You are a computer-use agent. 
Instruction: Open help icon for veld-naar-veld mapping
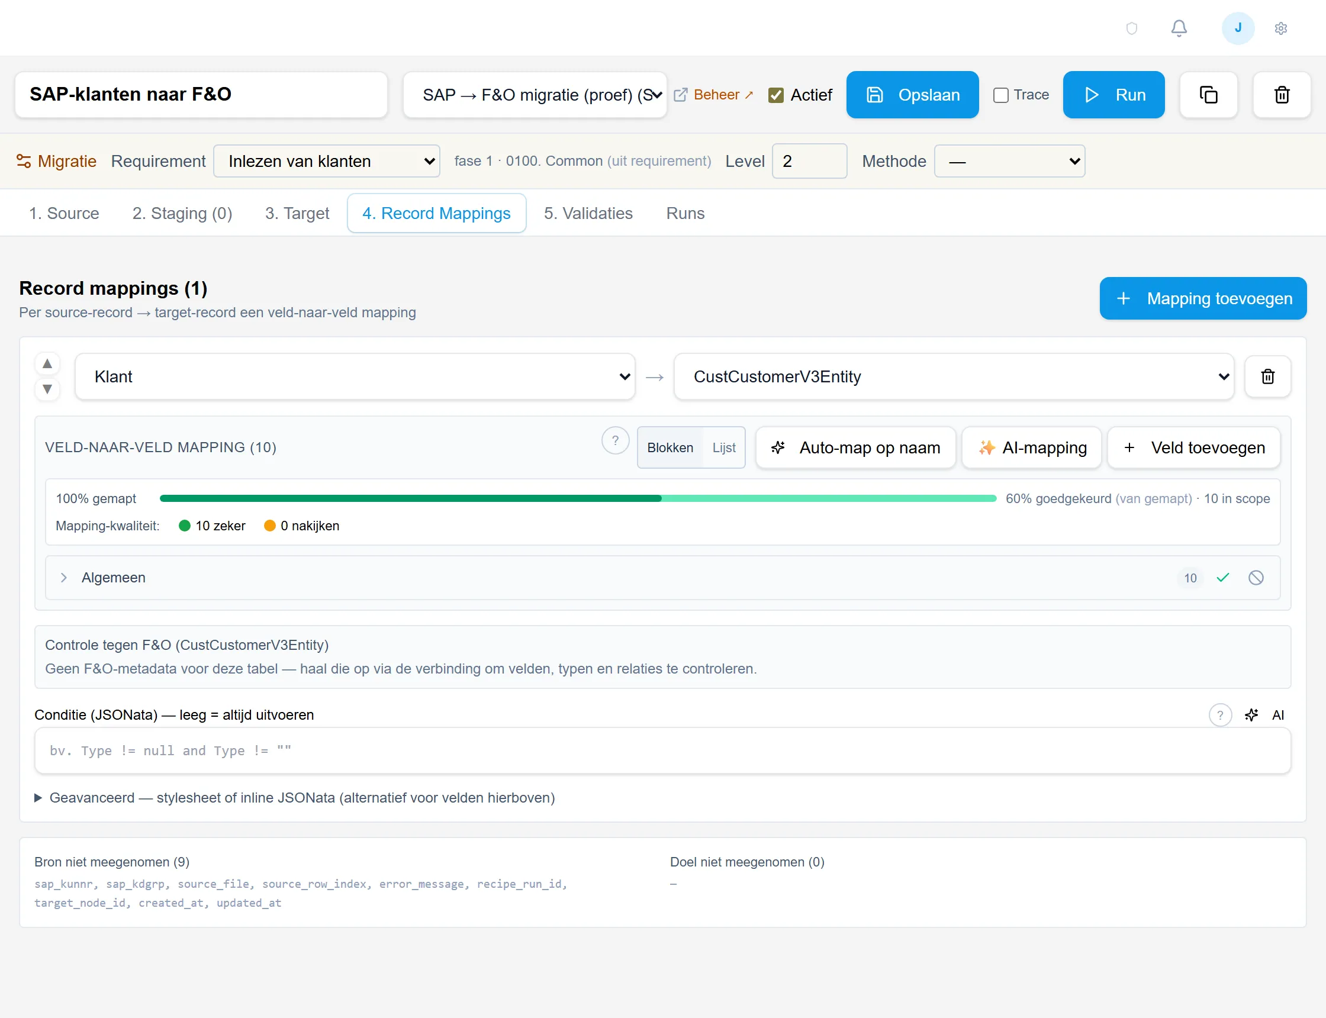[615, 440]
